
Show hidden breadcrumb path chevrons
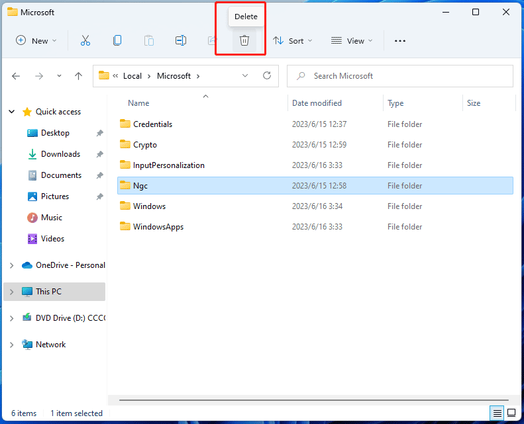tap(115, 76)
